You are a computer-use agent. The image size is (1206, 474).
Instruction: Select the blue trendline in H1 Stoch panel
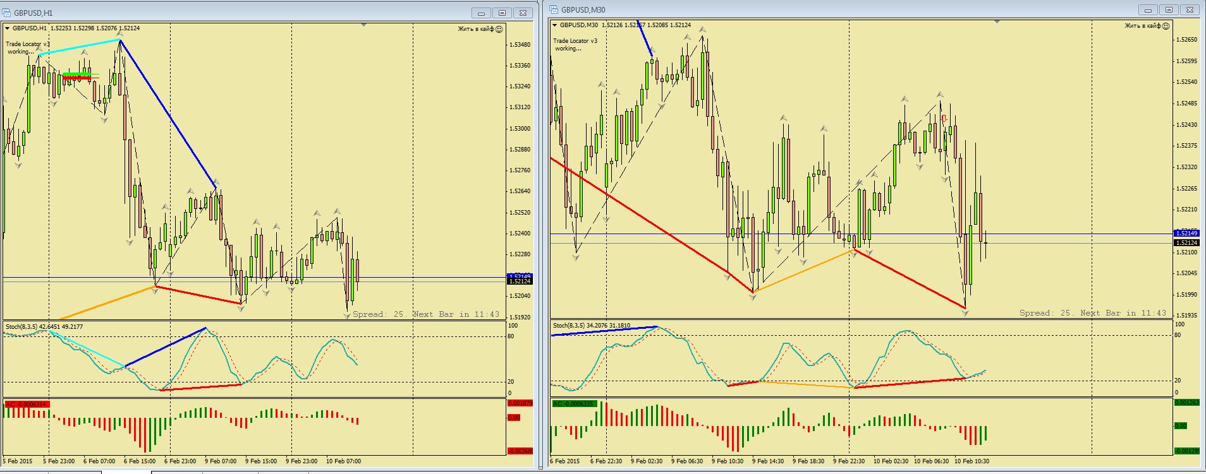pos(166,347)
